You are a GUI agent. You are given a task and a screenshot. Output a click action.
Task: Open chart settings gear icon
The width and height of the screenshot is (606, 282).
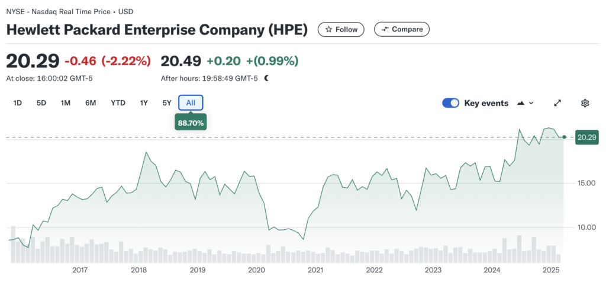coord(585,103)
